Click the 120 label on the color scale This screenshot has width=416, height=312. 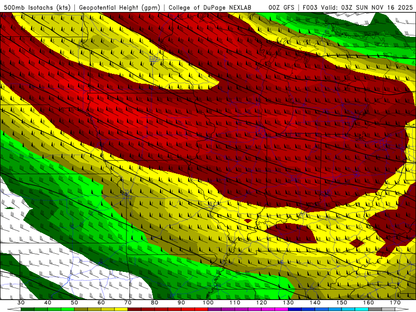(x=262, y=303)
